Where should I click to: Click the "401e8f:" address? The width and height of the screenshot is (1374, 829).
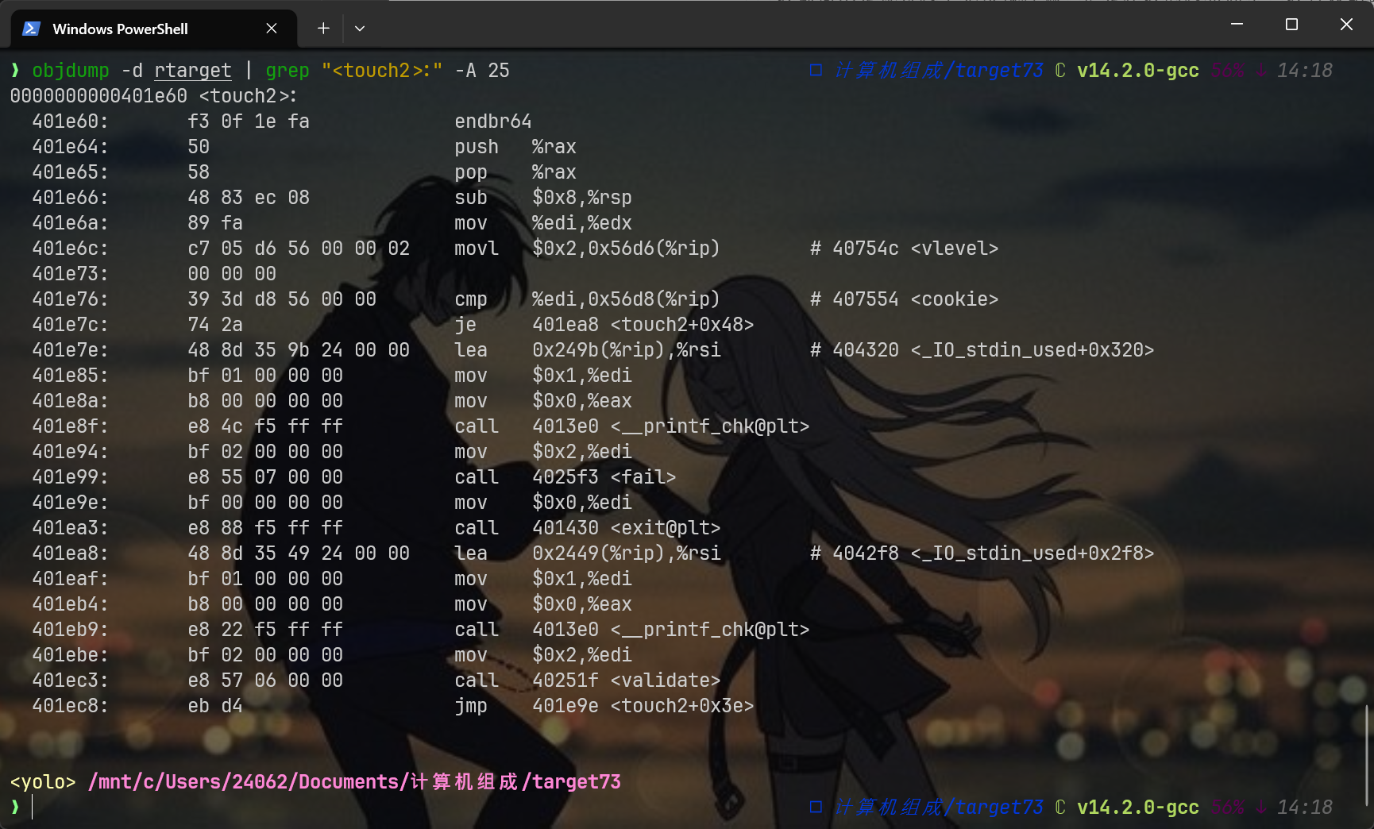(71, 426)
